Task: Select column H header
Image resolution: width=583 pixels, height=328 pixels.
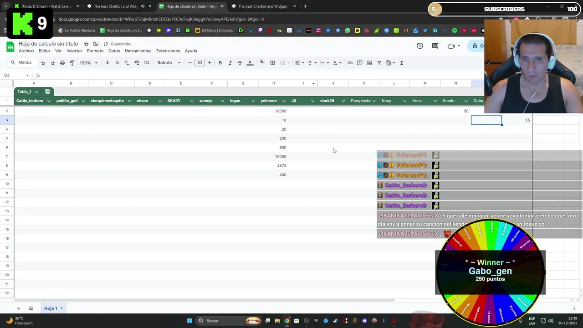Action: click(x=273, y=83)
